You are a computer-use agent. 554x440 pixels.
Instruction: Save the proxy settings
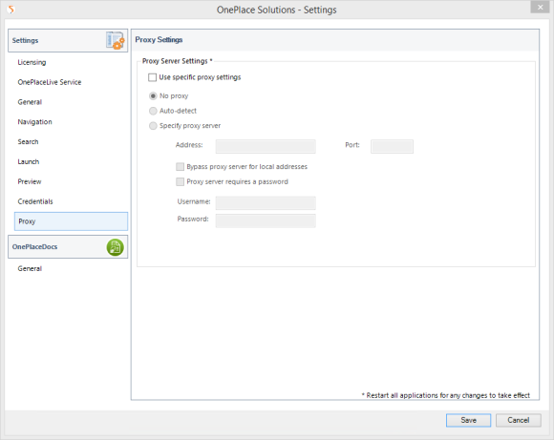tap(468, 420)
